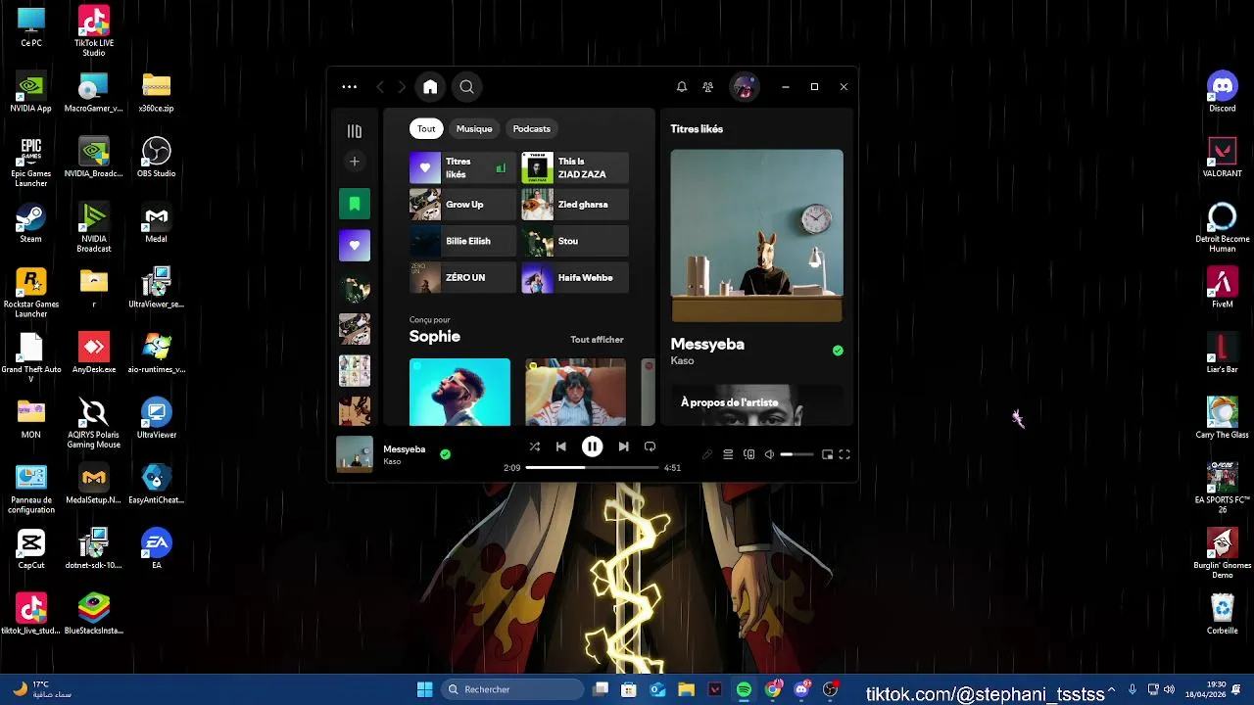1254x705 pixels.
Task: Open the OBS Studio desktop shortcut
Action: pyautogui.click(x=157, y=158)
